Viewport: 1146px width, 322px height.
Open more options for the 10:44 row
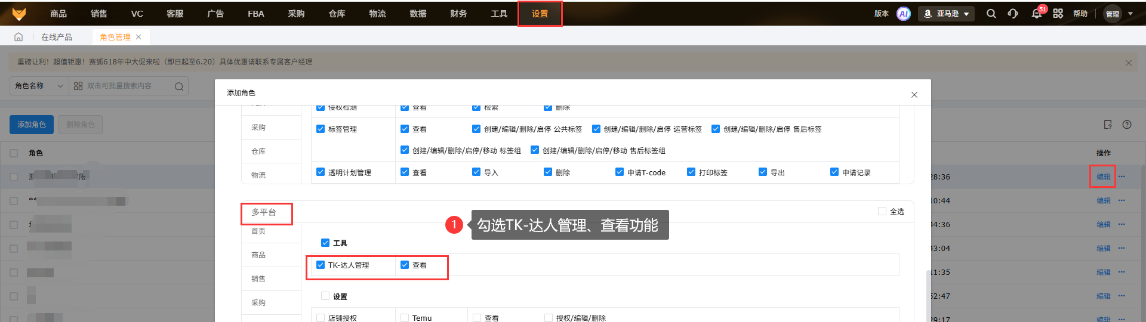(x=1122, y=200)
